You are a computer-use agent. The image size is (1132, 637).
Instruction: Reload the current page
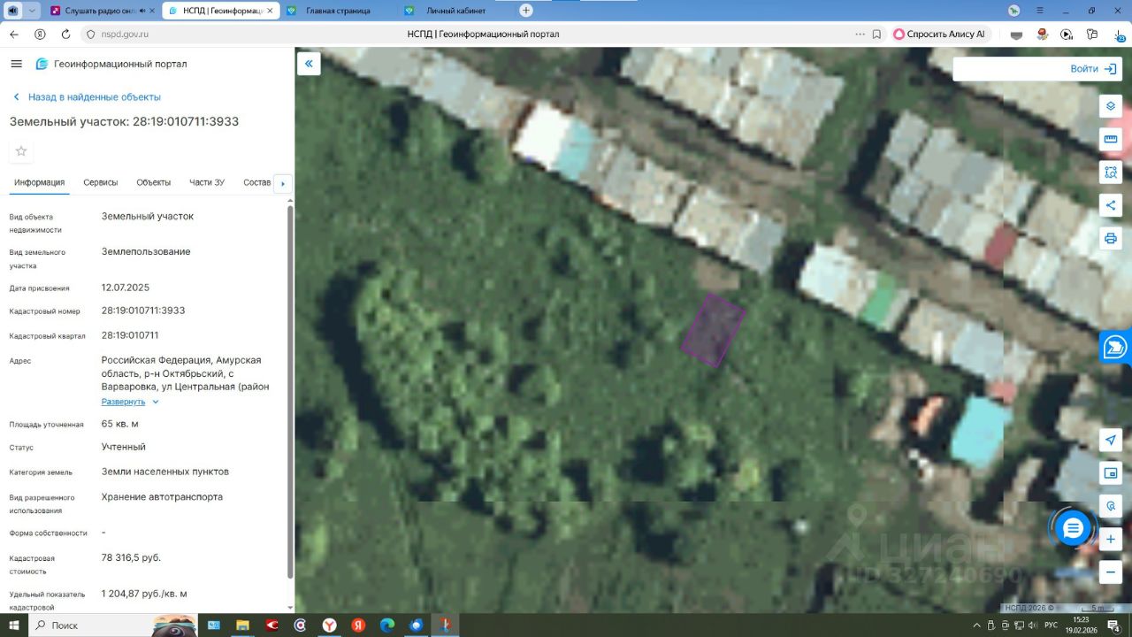tap(65, 35)
